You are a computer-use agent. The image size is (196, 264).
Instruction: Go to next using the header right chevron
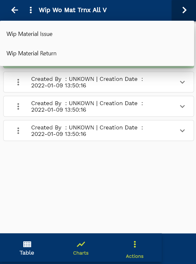[x=184, y=10]
